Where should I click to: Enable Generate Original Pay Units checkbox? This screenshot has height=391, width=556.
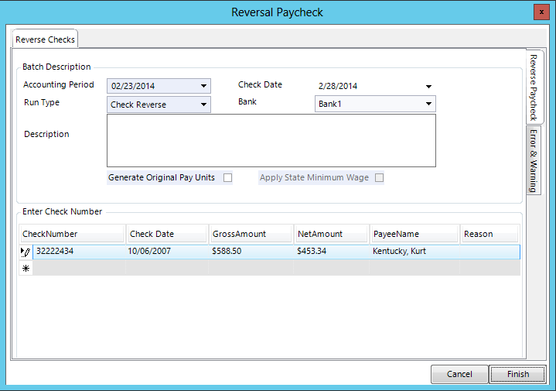[x=227, y=177]
